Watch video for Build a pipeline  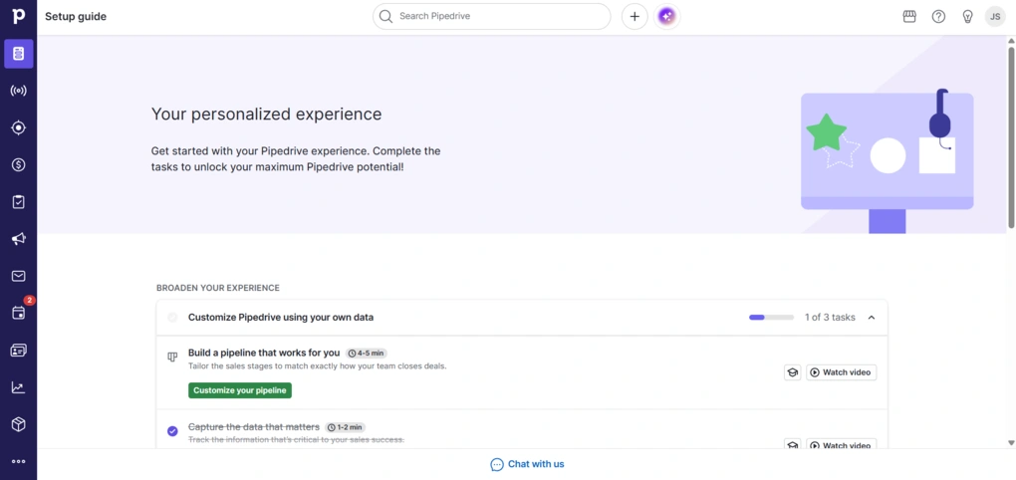point(841,372)
